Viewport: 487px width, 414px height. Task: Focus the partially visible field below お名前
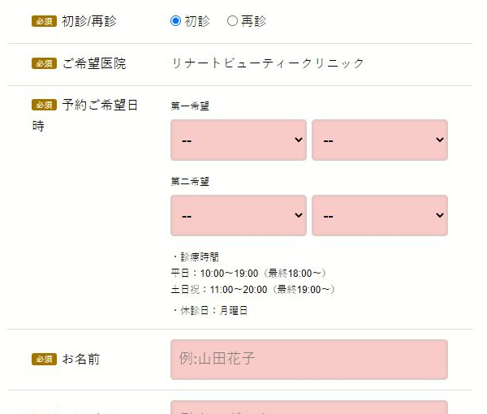(308, 407)
